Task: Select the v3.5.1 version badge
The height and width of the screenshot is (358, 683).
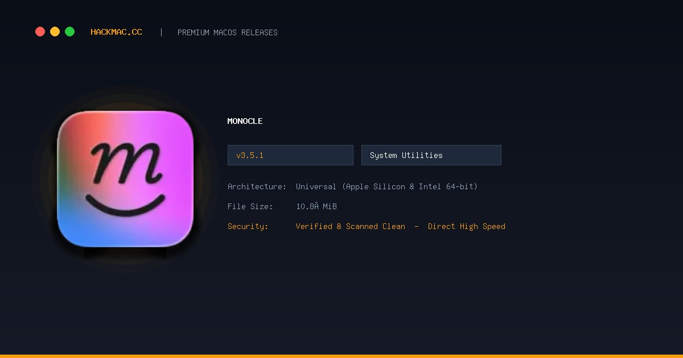Action: click(290, 155)
